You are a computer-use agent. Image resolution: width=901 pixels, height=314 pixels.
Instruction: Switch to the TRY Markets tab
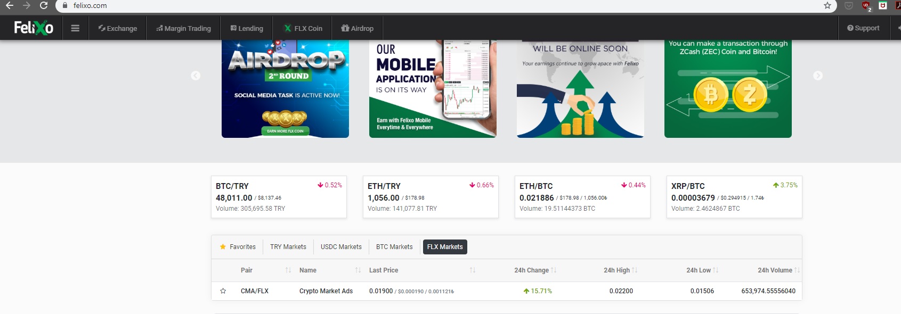288,247
